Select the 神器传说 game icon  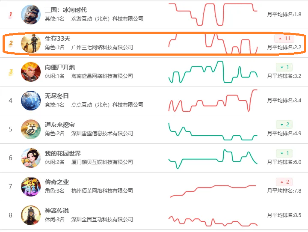coord(31,215)
